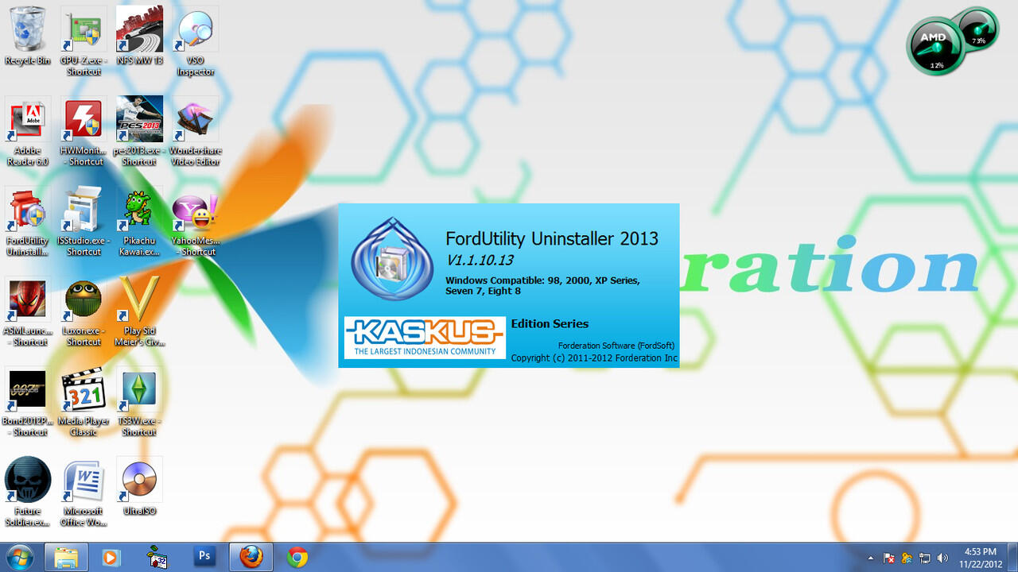Select the Bond2012 shortcut icon
1018x572 pixels.
[28, 402]
